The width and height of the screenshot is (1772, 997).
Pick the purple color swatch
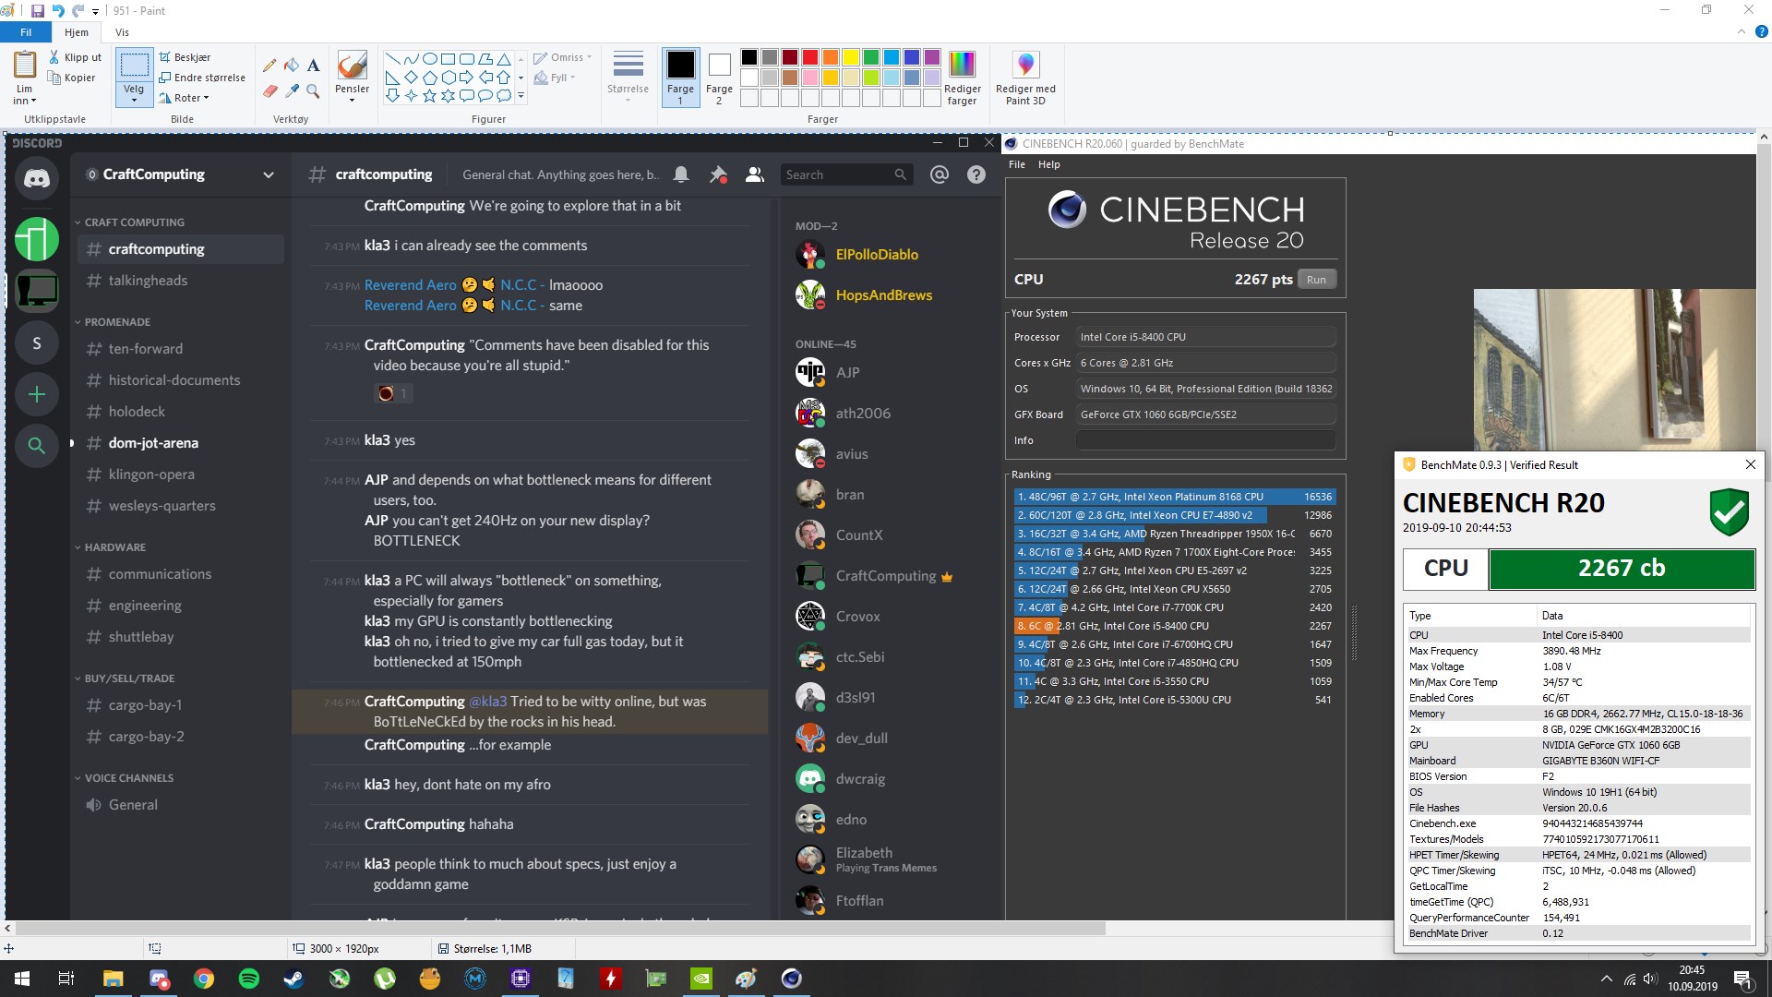[932, 57]
